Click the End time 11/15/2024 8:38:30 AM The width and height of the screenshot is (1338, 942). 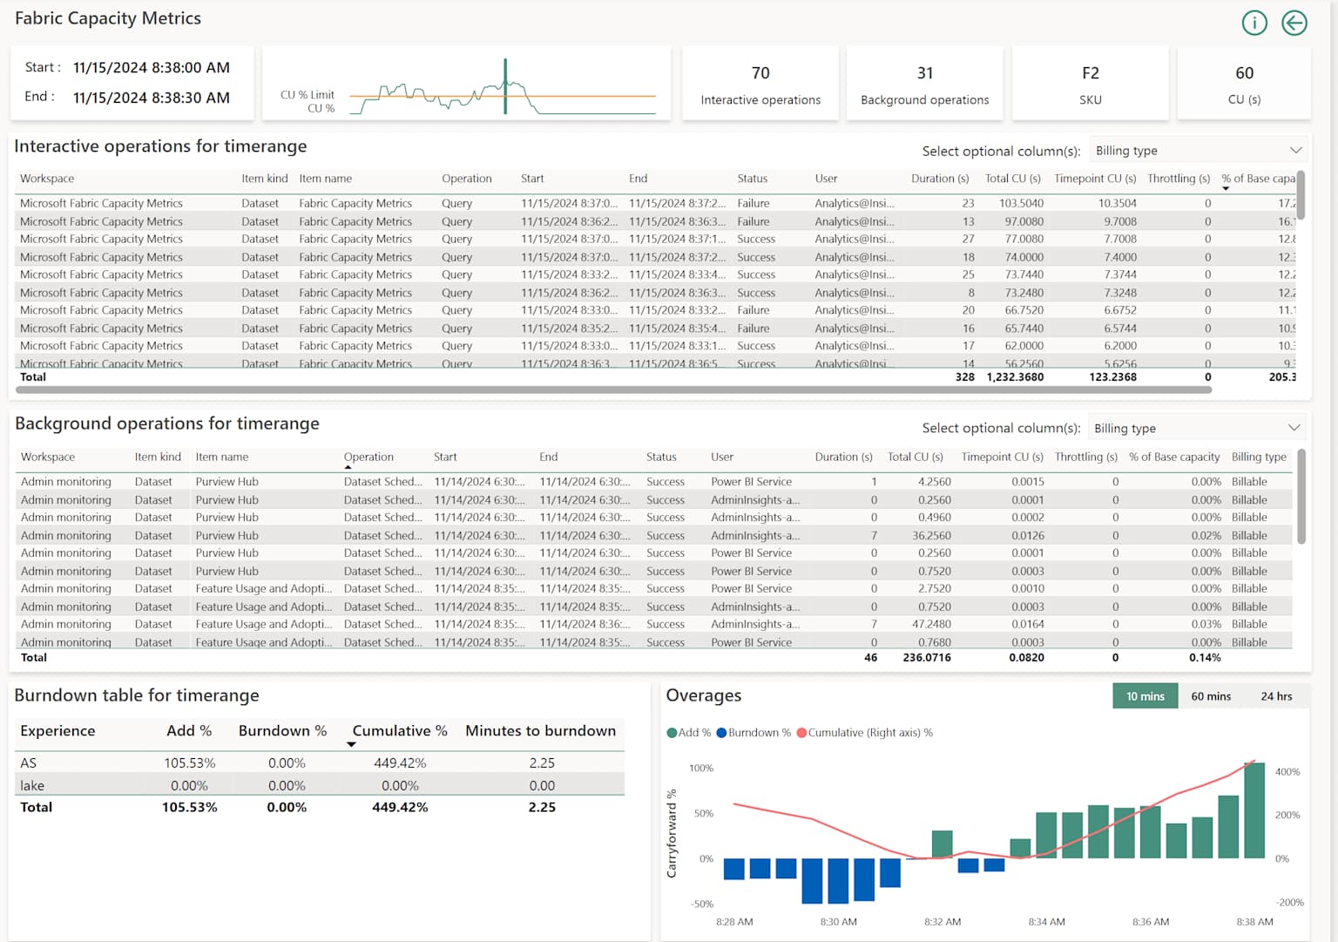tap(152, 98)
